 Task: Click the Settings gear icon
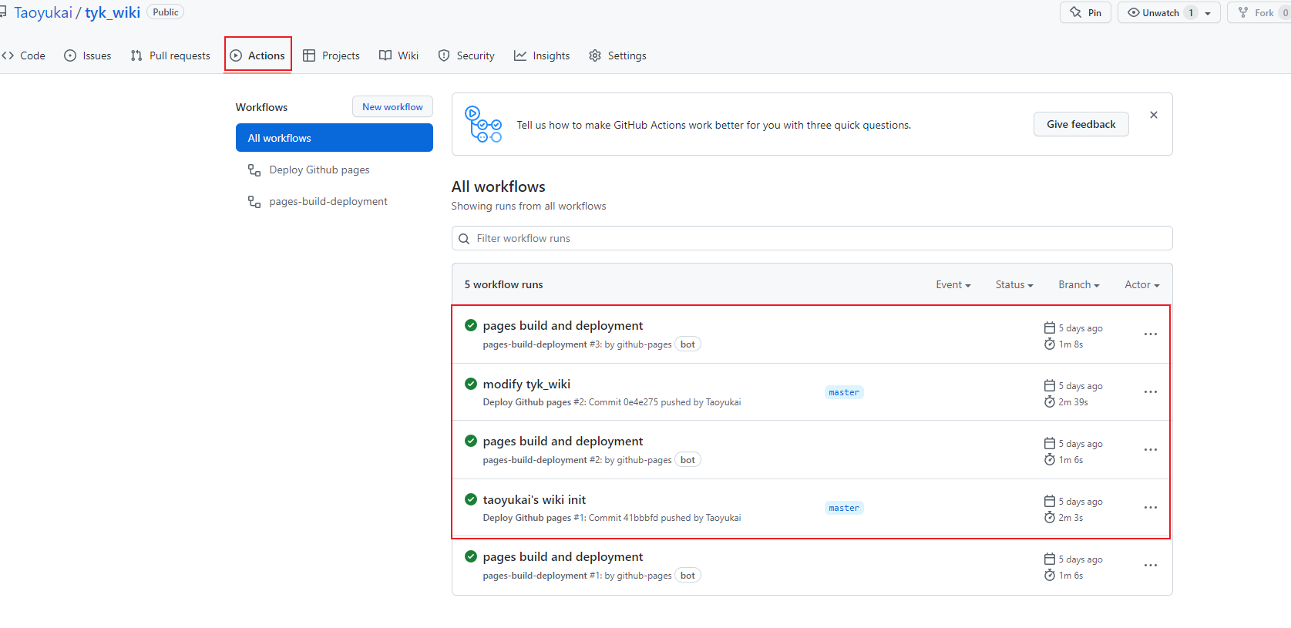[595, 55]
